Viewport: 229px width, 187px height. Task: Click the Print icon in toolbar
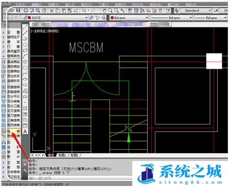coord(26,10)
